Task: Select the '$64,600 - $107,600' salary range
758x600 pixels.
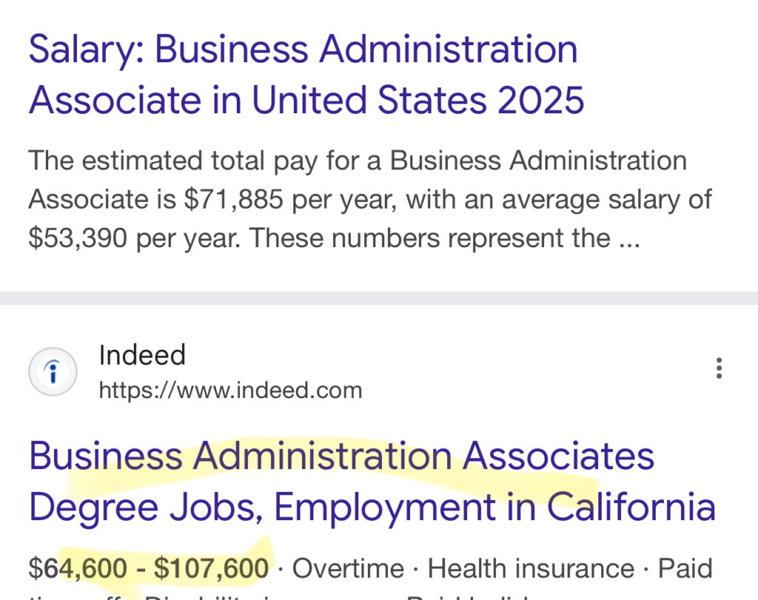Action: 148,568
